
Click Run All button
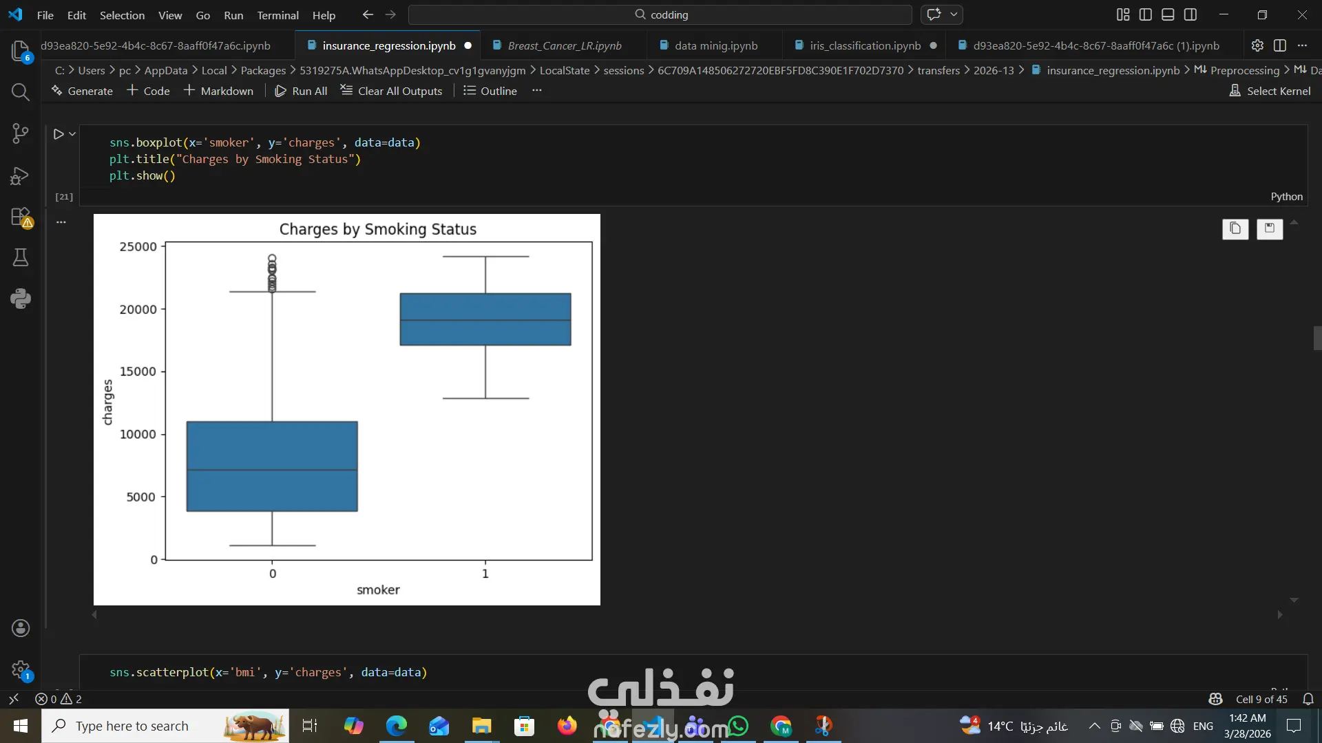coord(301,91)
